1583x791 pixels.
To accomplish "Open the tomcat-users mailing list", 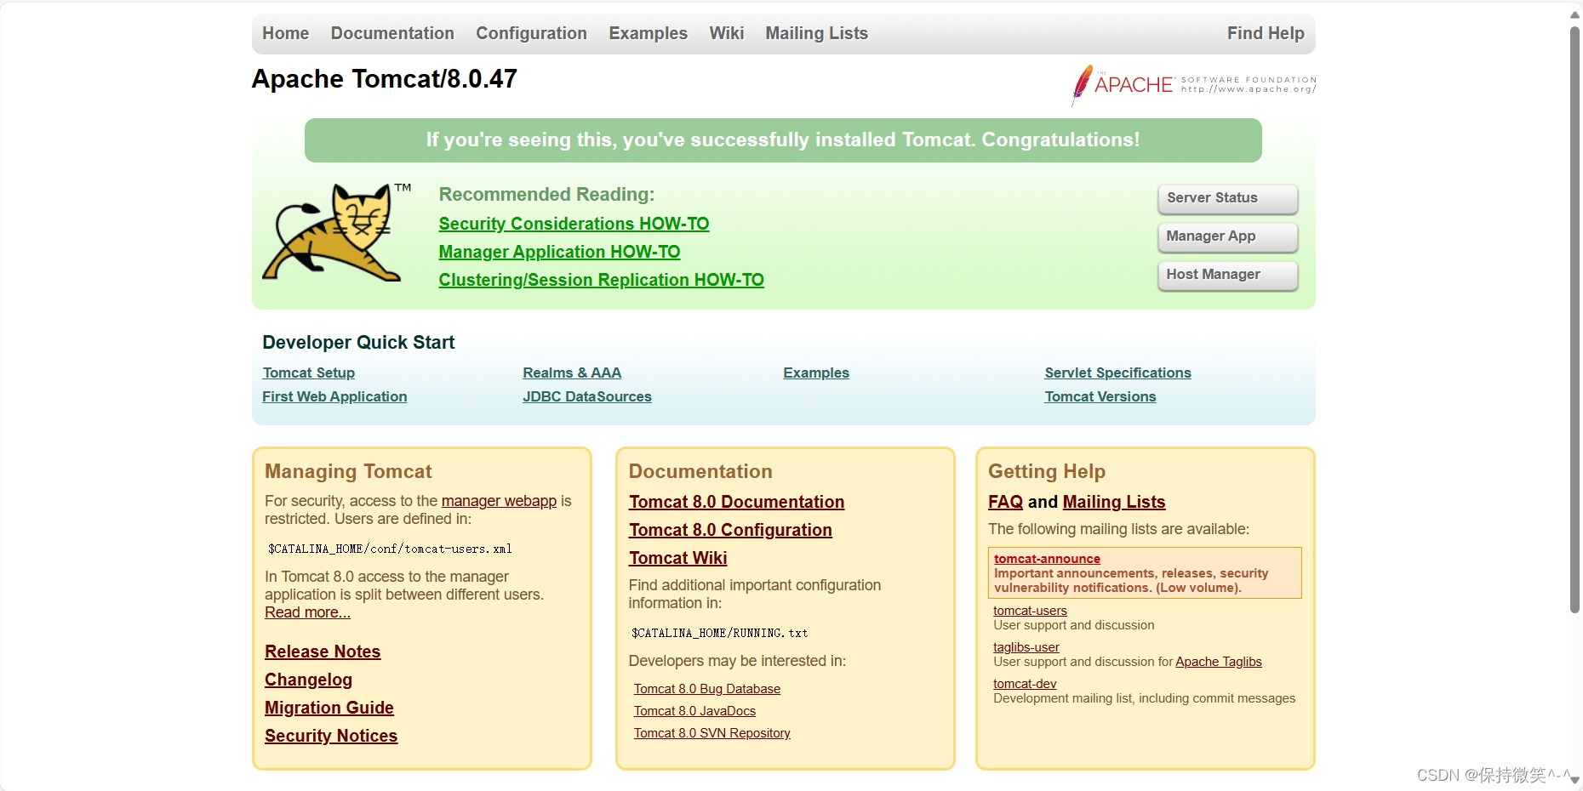I will point(1030,611).
